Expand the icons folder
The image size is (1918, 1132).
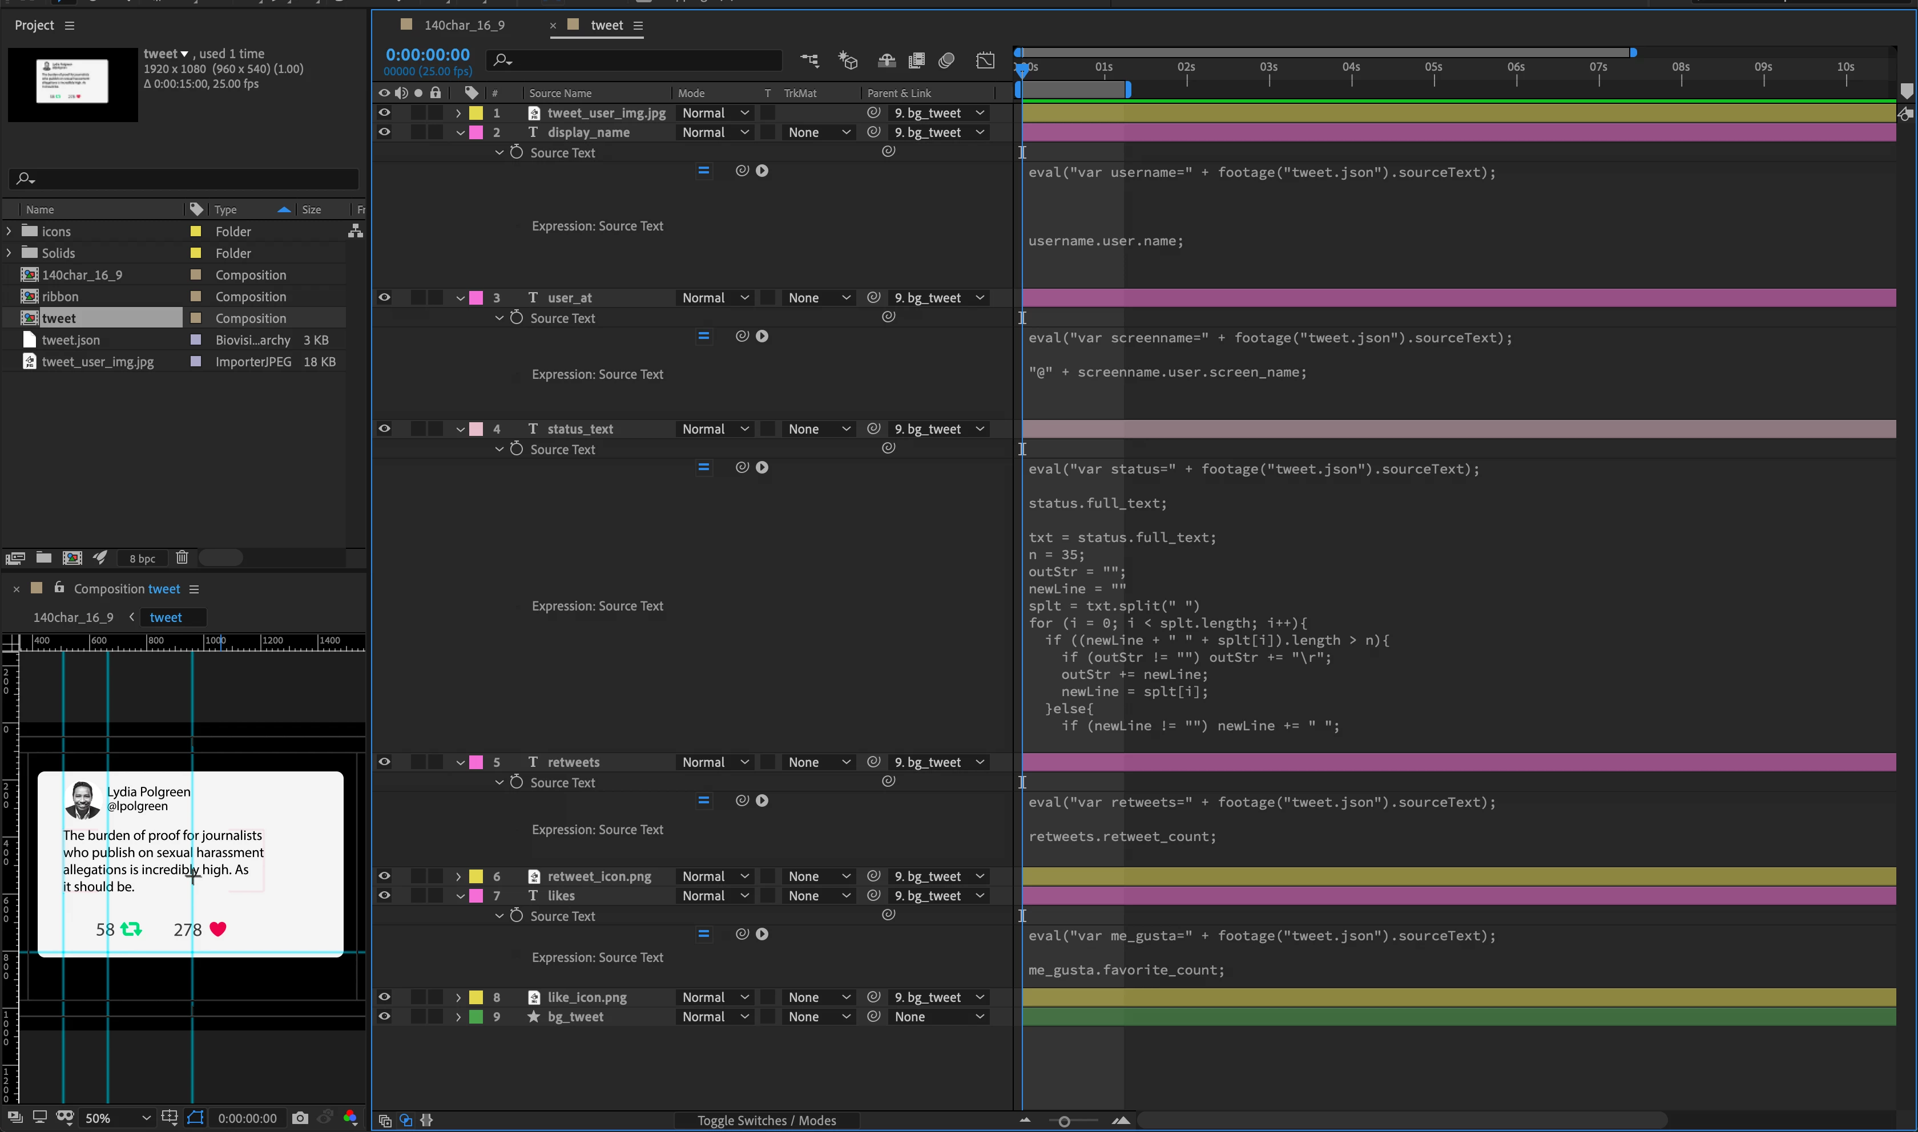[9, 231]
